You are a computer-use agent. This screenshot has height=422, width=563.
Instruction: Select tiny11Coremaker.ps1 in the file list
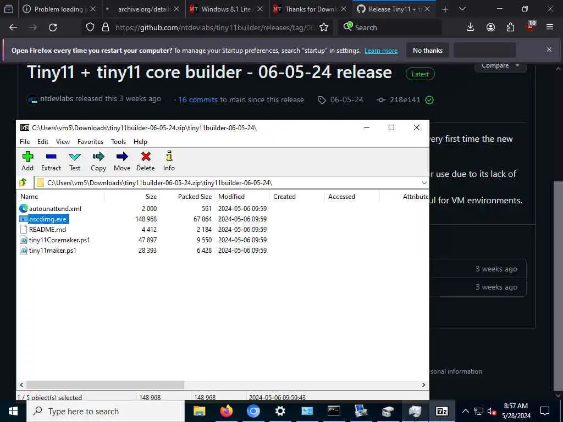[x=59, y=240]
